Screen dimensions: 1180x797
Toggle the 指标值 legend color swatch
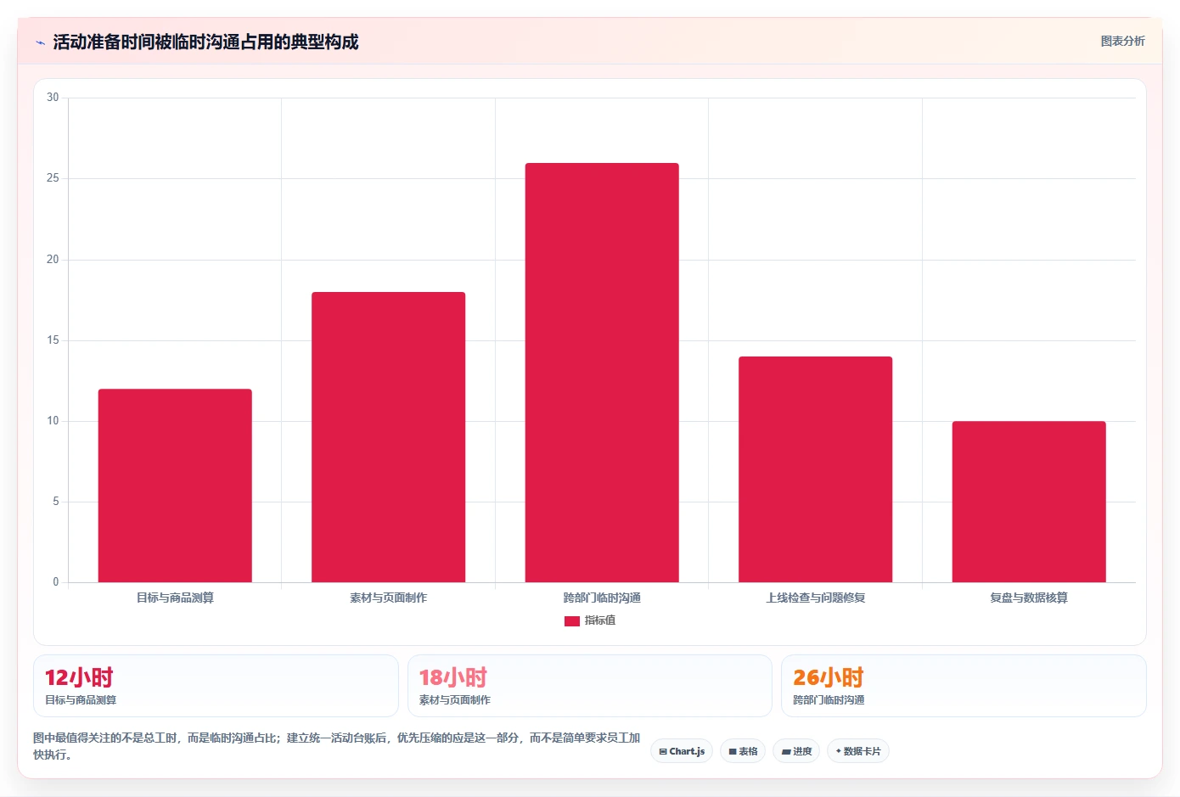point(572,621)
